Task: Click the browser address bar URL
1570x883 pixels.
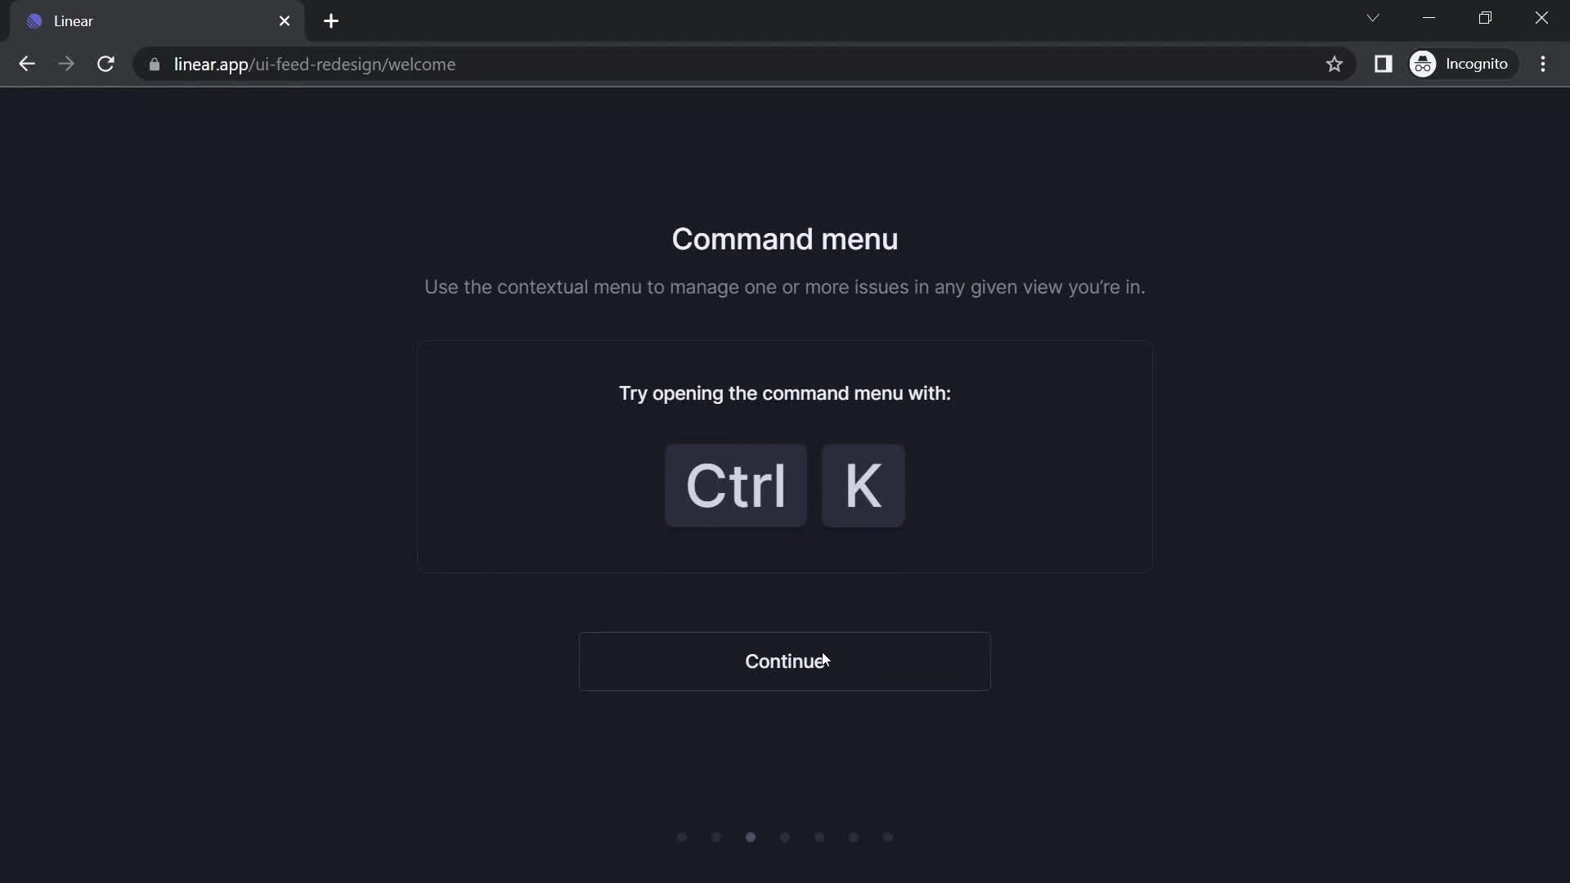Action: [314, 64]
